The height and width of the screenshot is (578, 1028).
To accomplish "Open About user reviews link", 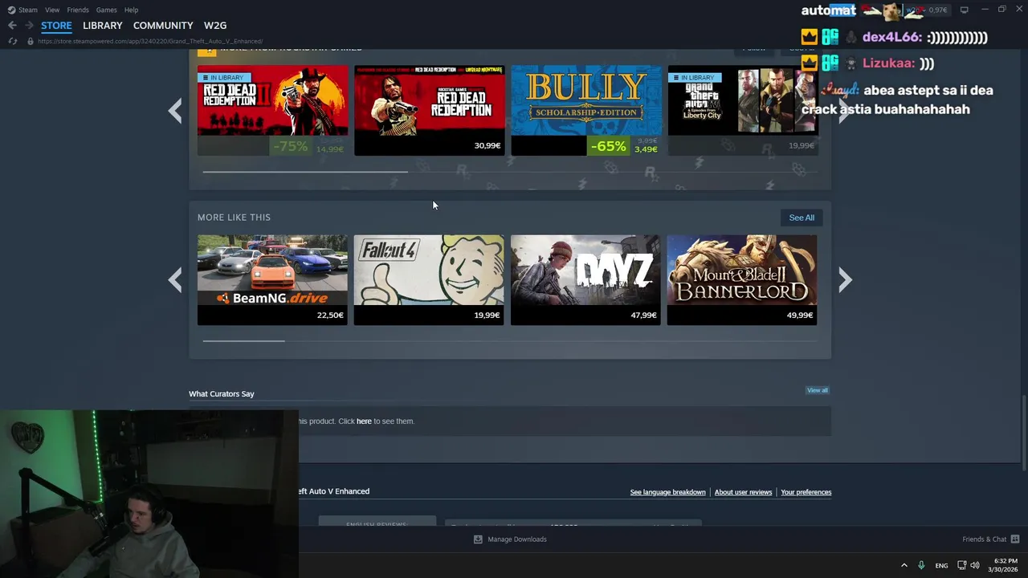I will 743,492.
